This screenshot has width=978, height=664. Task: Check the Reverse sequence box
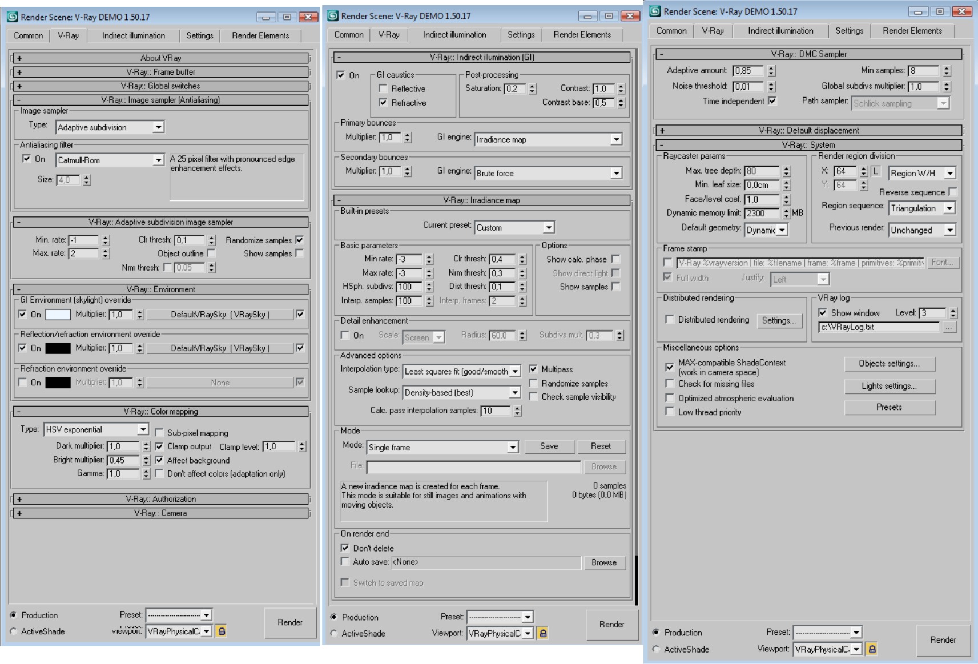click(952, 192)
